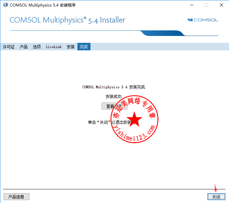Screen dimensions: 229x203
Task: Click the "COMSOL Multiphysics 5.4 Installer" heading
Action: coord(67,20)
